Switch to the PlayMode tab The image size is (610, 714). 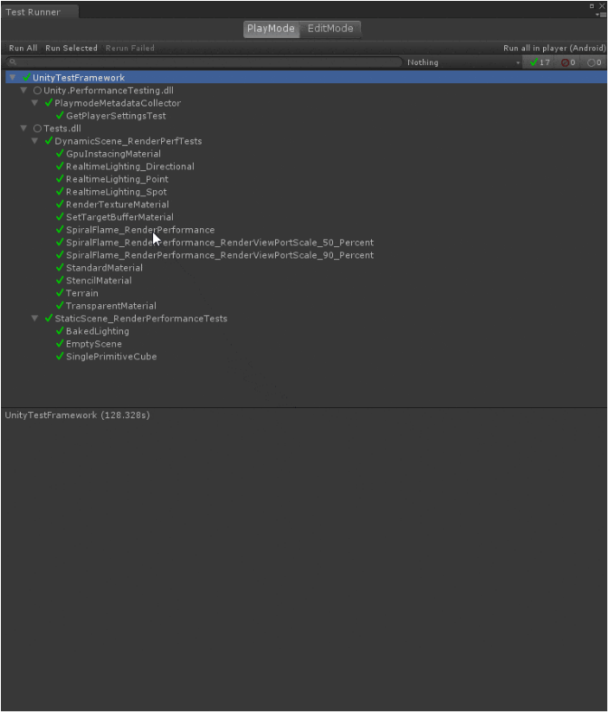271,29
